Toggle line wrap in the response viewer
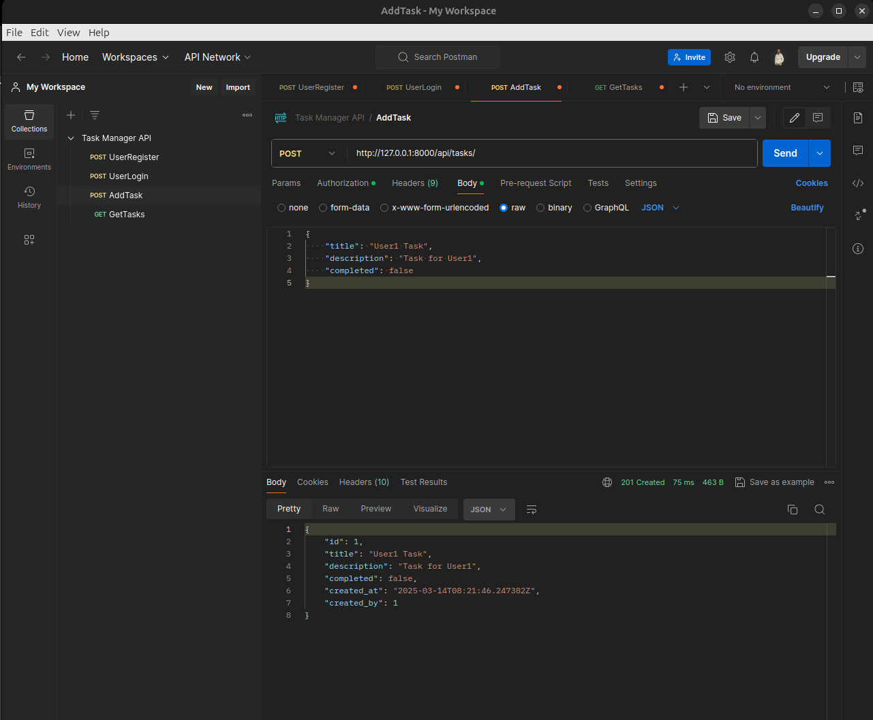The height and width of the screenshot is (720, 873). click(x=532, y=510)
